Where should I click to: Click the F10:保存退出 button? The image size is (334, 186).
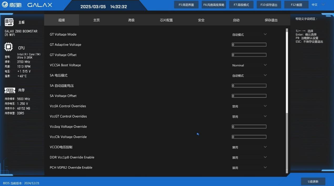(269, 5)
